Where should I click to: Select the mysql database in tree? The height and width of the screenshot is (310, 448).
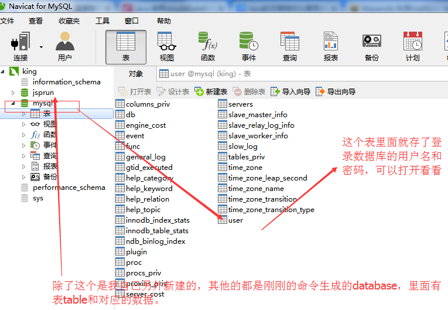click(x=37, y=103)
